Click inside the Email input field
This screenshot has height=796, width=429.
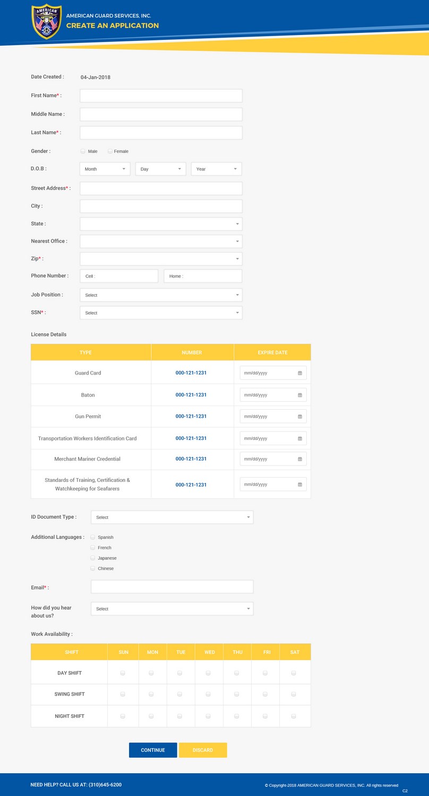tap(171, 586)
